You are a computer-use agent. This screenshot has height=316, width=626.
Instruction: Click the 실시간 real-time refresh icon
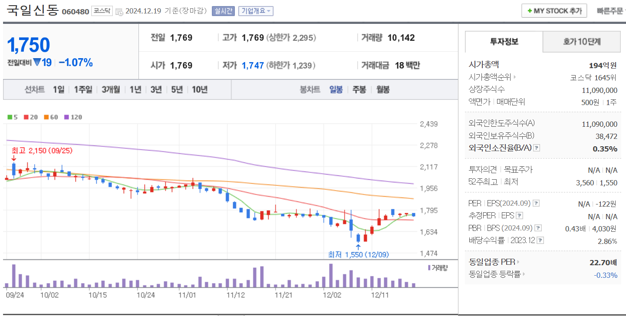[223, 11]
